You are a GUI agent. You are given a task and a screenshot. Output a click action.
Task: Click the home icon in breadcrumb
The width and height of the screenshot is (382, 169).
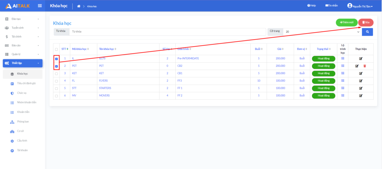click(x=79, y=6)
